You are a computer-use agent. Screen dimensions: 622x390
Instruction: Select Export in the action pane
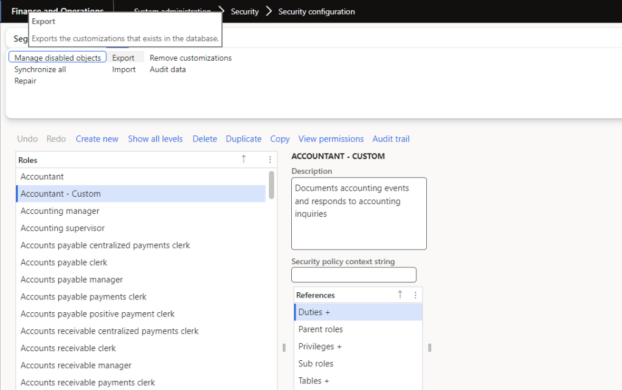pos(123,58)
